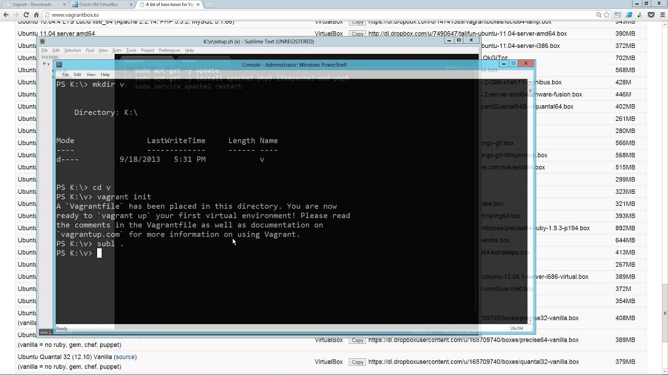668x375 pixels.
Task: Open the blue extension icon in Chrome toolbar
Action: tap(629, 15)
